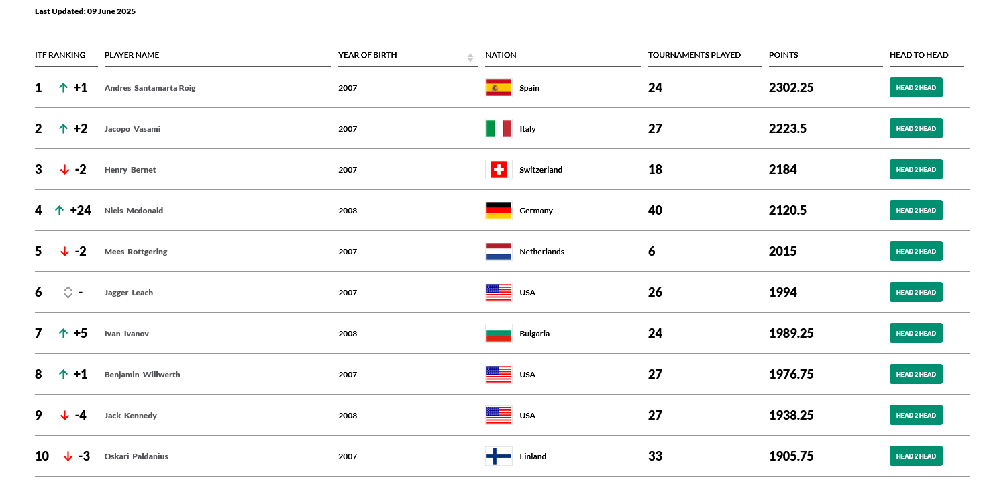
Task: Open Jack Kennedy player profile
Action: point(130,416)
